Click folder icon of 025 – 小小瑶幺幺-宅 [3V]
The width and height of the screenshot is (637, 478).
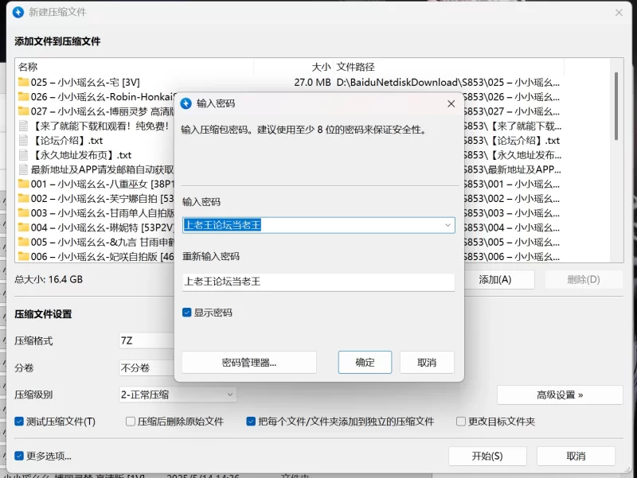pos(23,82)
